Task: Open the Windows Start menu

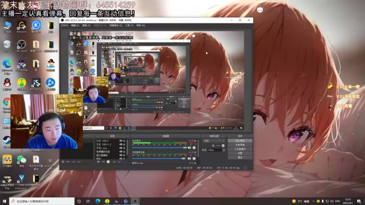Action: tap(5, 201)
